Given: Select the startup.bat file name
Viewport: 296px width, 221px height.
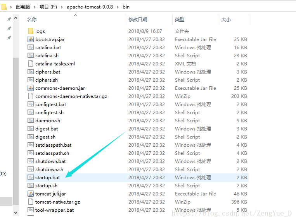Looking at the screenshot, I should 48,178.
